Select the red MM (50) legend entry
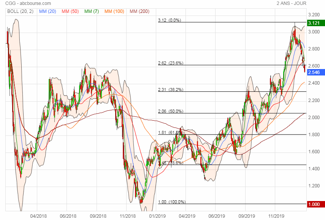The width and height of the screenshot is (325, 220). tap(70, 11)
